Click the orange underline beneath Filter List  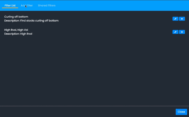tap(10, 8)
